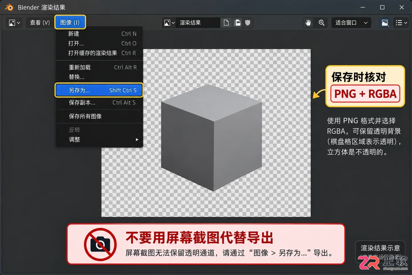Click 另存为... to save the render

click(x=99, y=90)
